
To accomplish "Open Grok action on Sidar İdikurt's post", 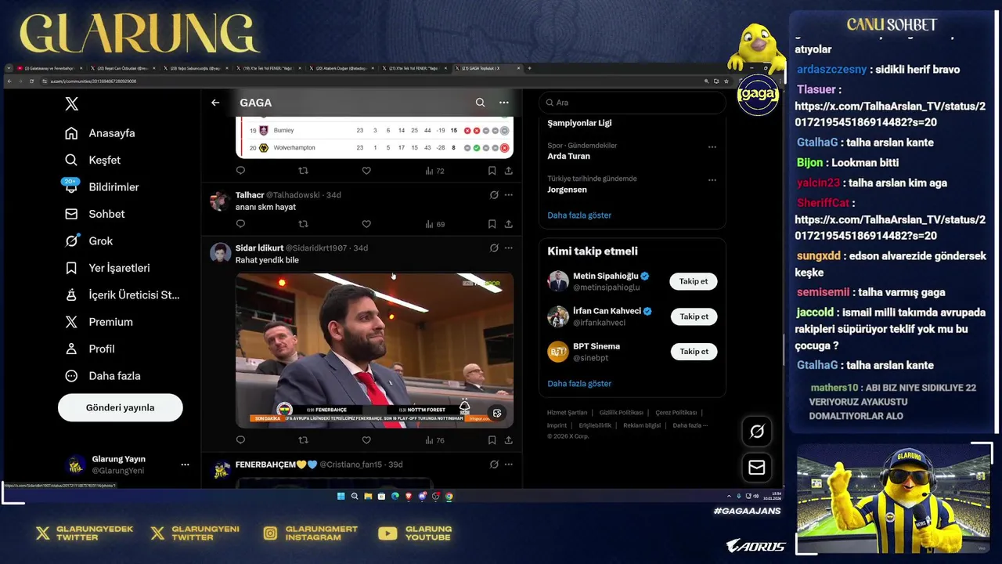I will point(494,248).
